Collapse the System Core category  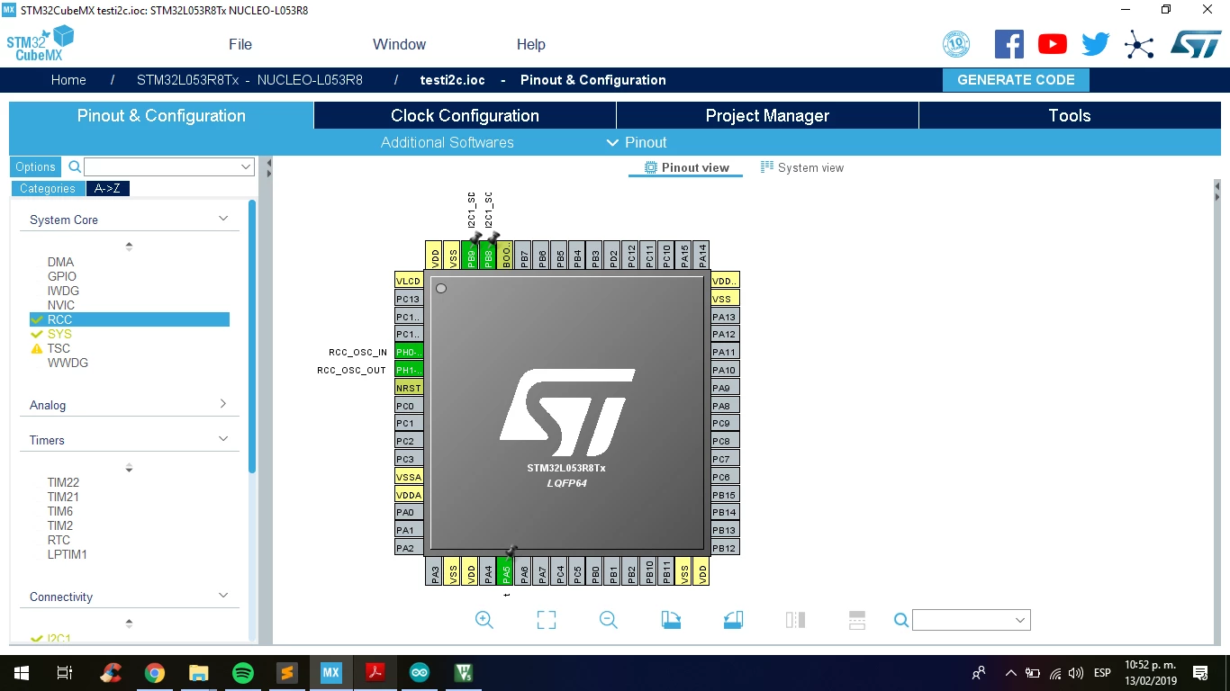223,219
